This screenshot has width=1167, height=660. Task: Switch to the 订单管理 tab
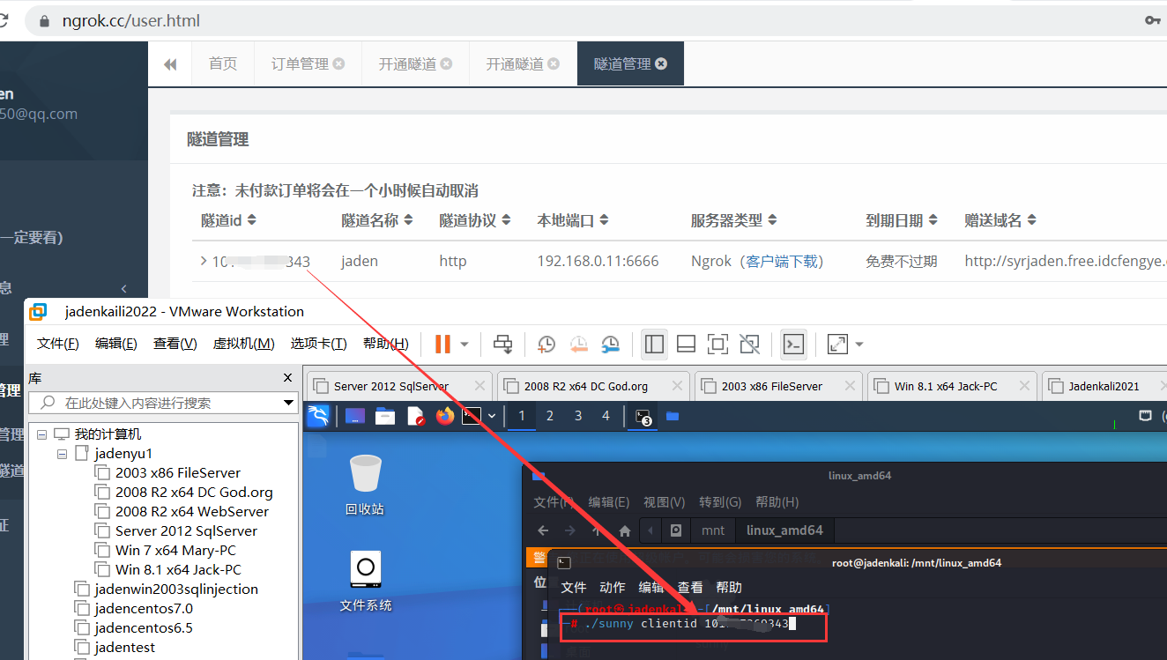300,64
